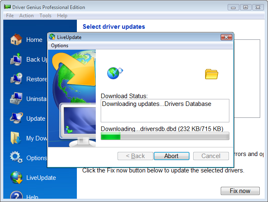The height and width of the screenshot is (202, 268).
Task: Click the 'Select driver updates' heading
Action: tap(114, 27)
